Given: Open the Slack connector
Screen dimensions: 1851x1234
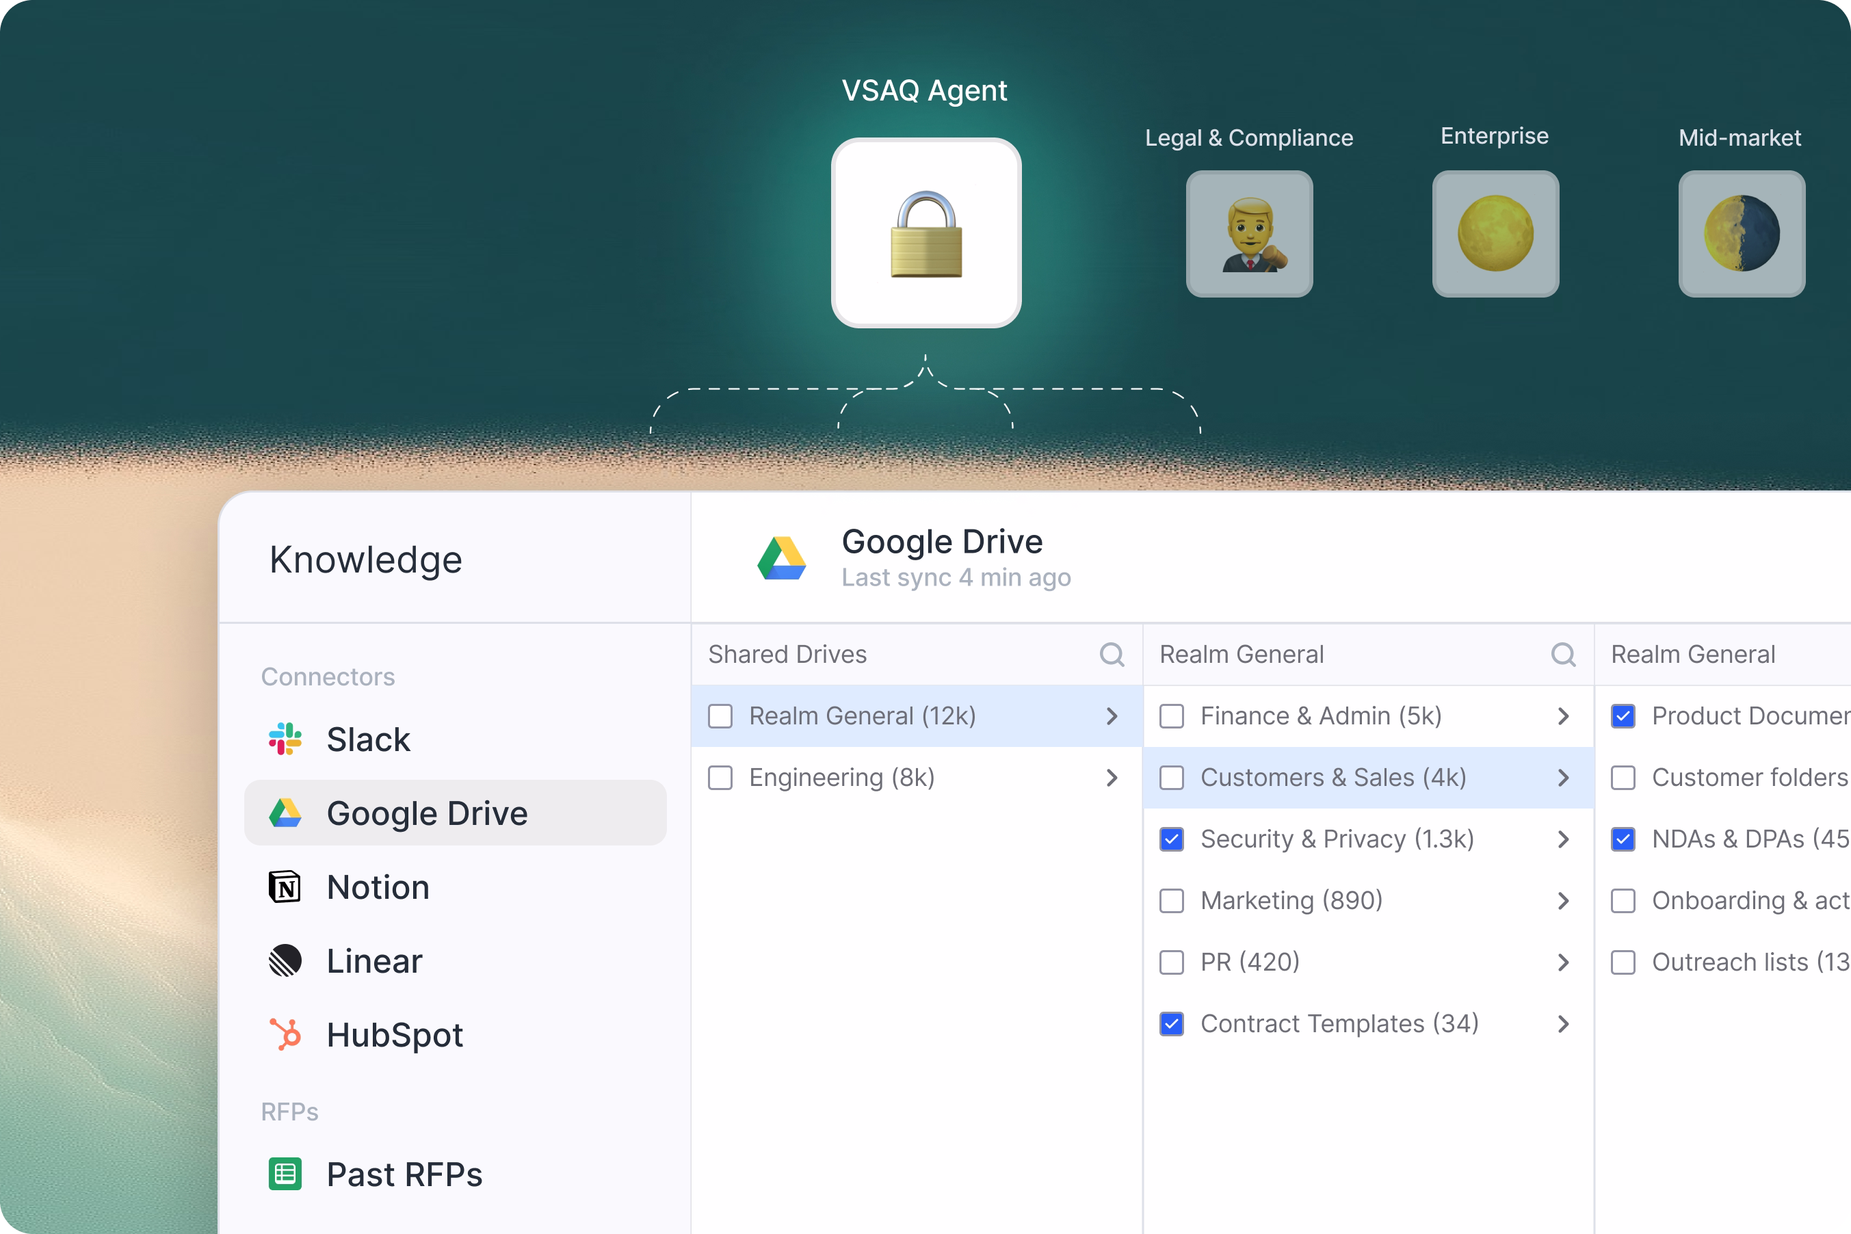Looking at the screenshot, I should point(367,739).
